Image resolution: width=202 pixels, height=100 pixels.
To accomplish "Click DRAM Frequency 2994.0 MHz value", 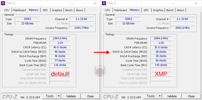I will (x=161, y=38).
